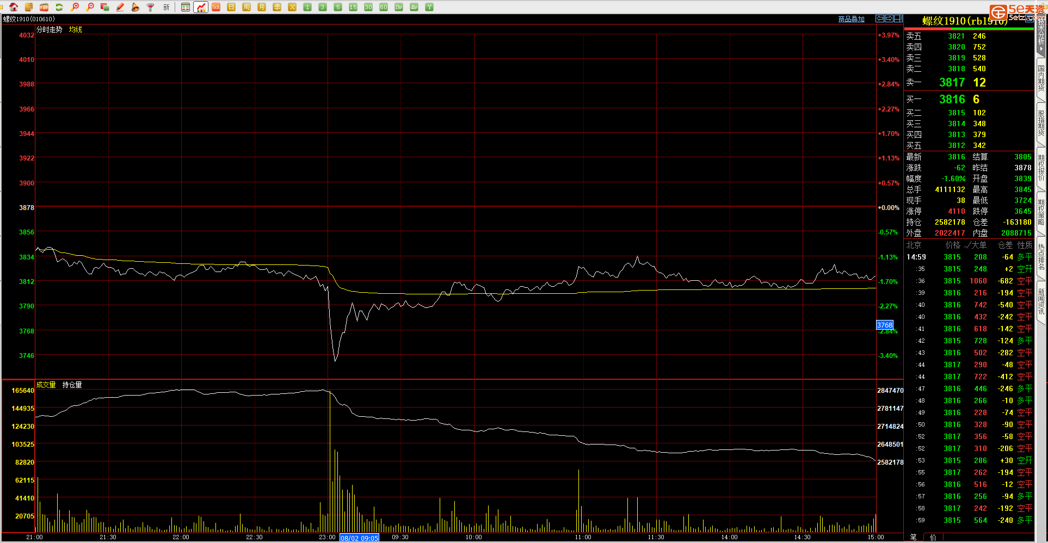Click the 新 toolbar button
Image resolution: width=1048 pixels, height=543 pixels.
click(166, 7)
